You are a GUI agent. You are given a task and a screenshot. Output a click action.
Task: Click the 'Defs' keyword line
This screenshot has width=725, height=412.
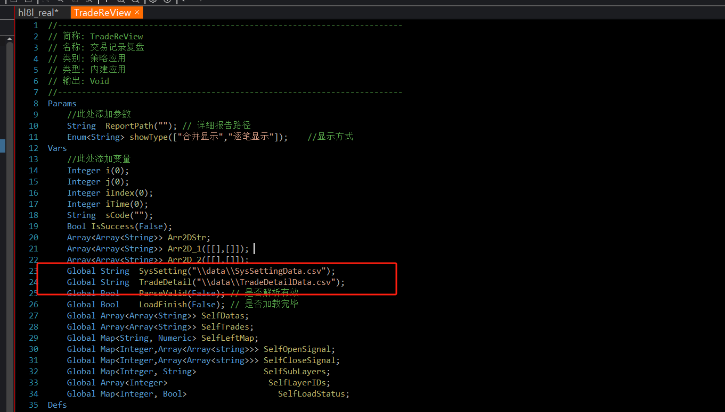coord(58,405)
